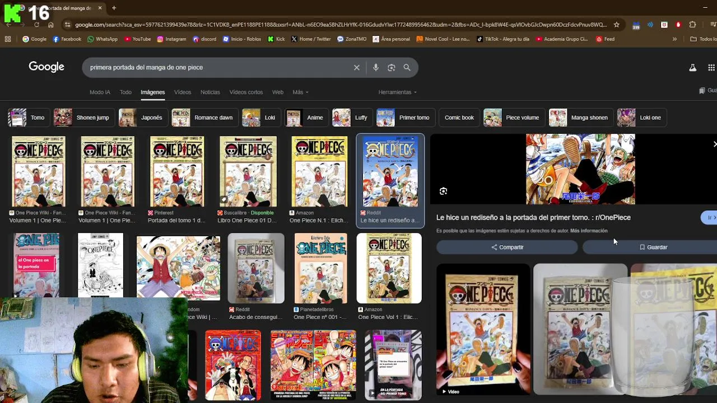Screen dimensions: 717x403
Task: Open the TikTok bookmark
Action: coord(503,39)
